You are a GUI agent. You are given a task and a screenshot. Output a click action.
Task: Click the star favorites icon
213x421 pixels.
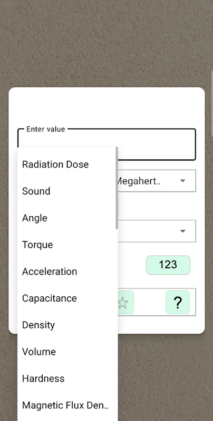[123, 303]
